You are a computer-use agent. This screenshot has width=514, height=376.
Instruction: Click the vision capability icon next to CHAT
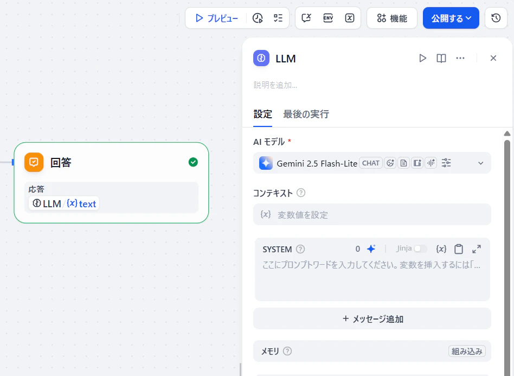pos(390,163)
